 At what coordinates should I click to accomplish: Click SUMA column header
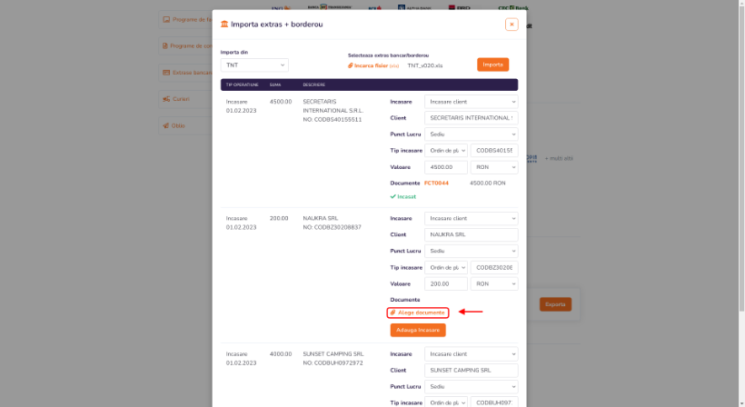(275, 84)
